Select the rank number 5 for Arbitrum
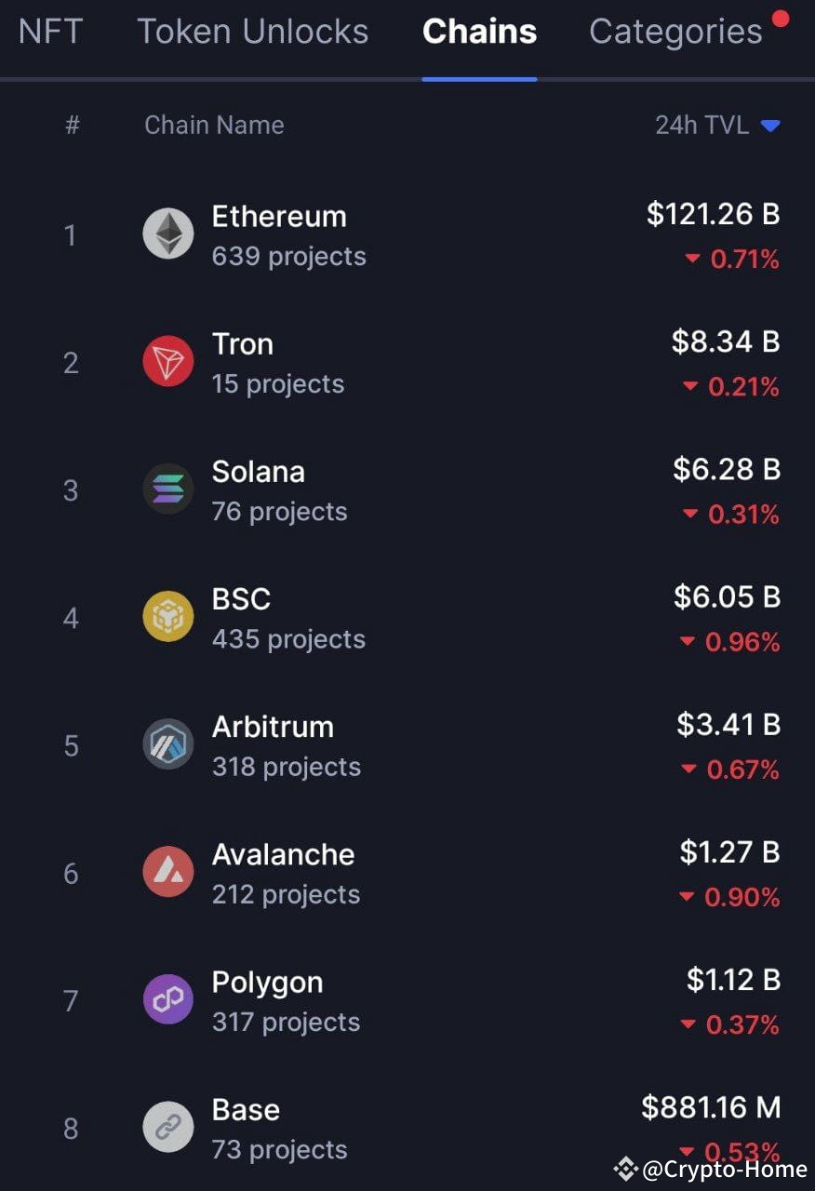The image size is (815, 1191). tap(71, 745)
